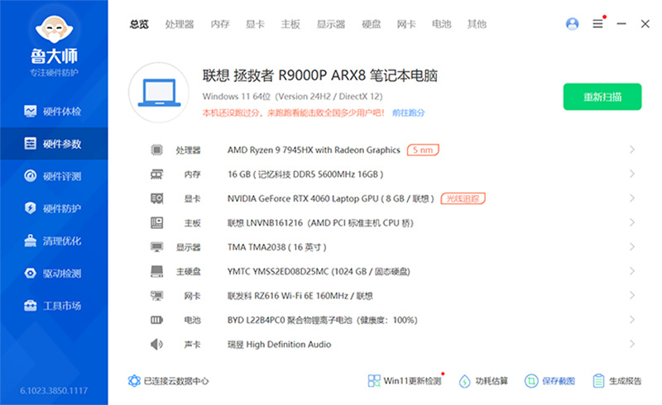Click 瑞昱 High Definition Audio text
662x405 pixels.
point(279,344)
